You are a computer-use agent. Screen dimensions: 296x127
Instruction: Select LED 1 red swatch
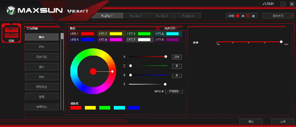coord(87,34)
